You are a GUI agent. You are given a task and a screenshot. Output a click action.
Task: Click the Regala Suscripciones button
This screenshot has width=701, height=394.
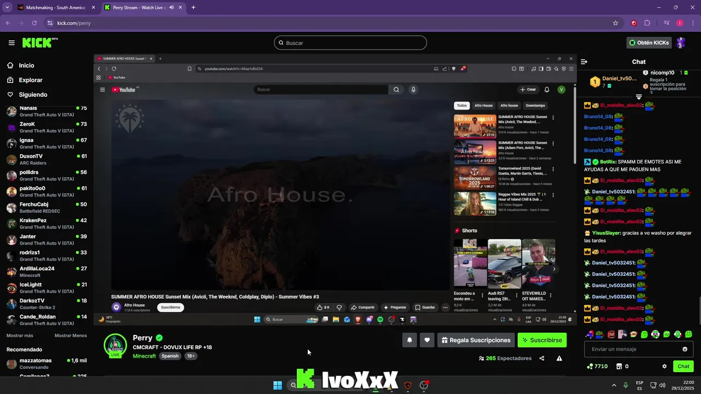click(x=476, y=340)
